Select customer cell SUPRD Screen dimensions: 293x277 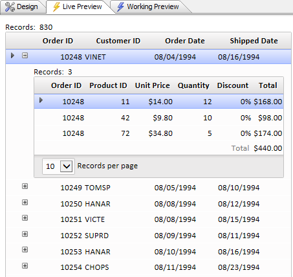point(96,236)
